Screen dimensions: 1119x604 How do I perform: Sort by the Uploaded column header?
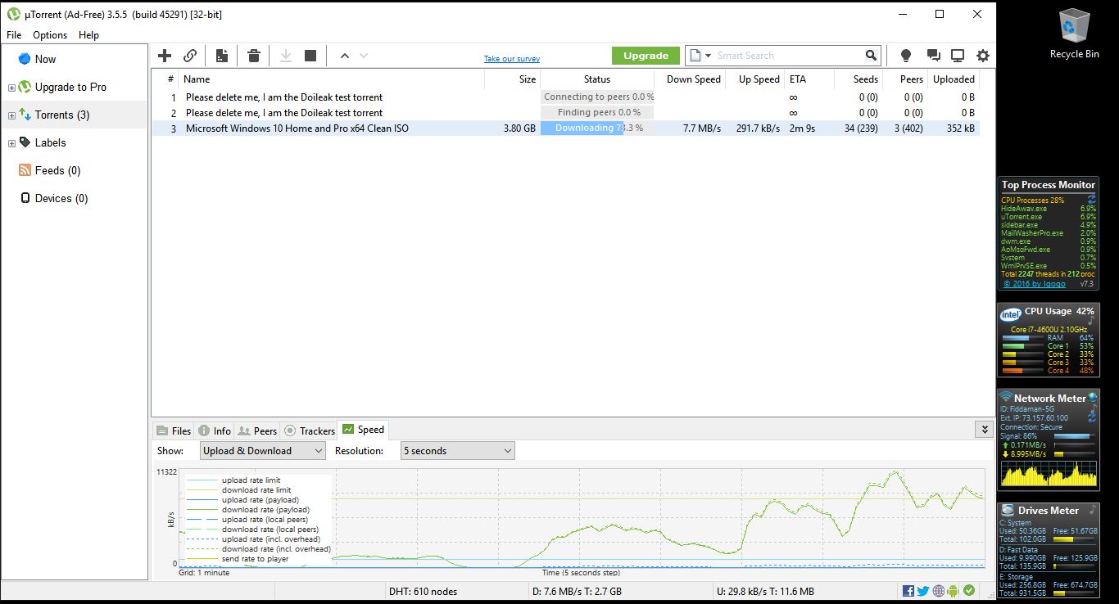pos(954,79)
